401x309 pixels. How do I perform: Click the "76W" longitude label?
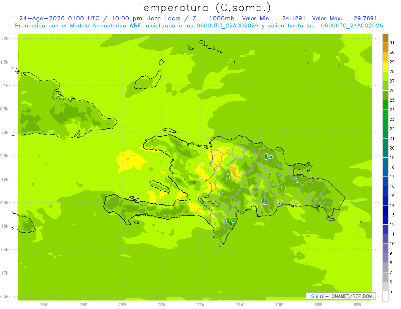(x=44, y=305)
